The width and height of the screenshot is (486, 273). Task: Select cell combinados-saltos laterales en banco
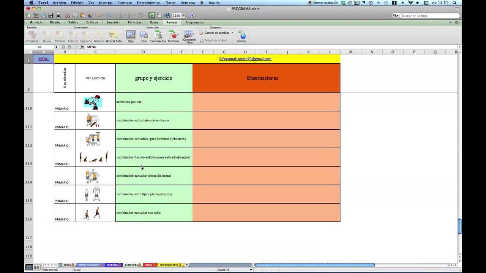pyautogui.click(x=154, y=121)
